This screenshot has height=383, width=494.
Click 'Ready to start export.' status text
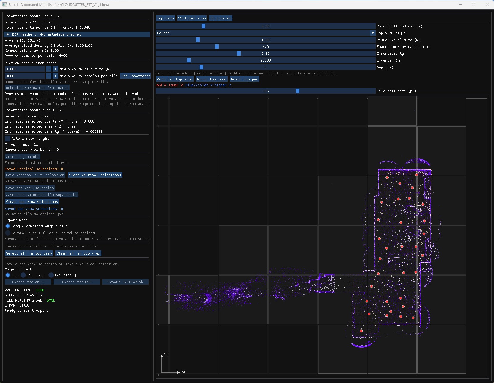[27, 310]
